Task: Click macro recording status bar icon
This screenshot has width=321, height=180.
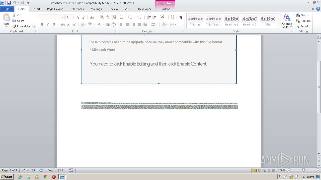Action: point(71,170)
